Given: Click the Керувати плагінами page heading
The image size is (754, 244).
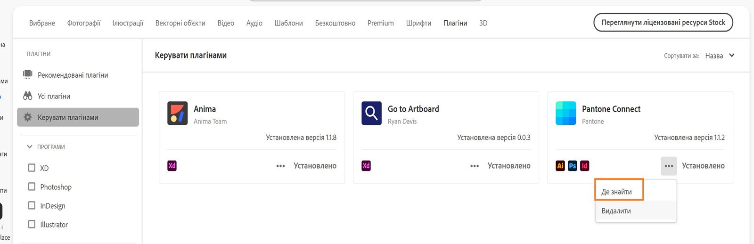Looking at the screenshot, I should [x=191, y=55].
